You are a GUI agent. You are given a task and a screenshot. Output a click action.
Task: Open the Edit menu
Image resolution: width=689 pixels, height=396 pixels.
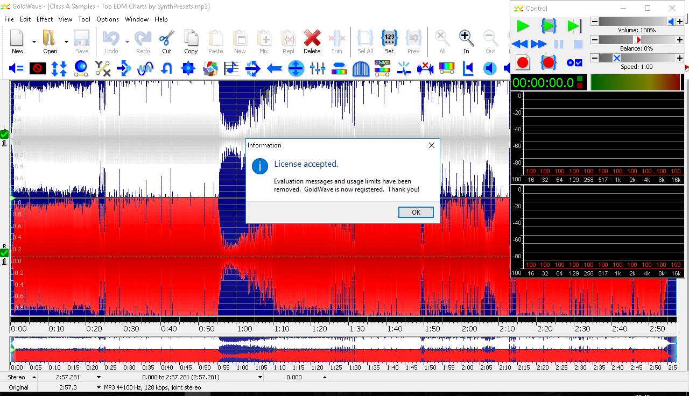click(x=25, y=19)
